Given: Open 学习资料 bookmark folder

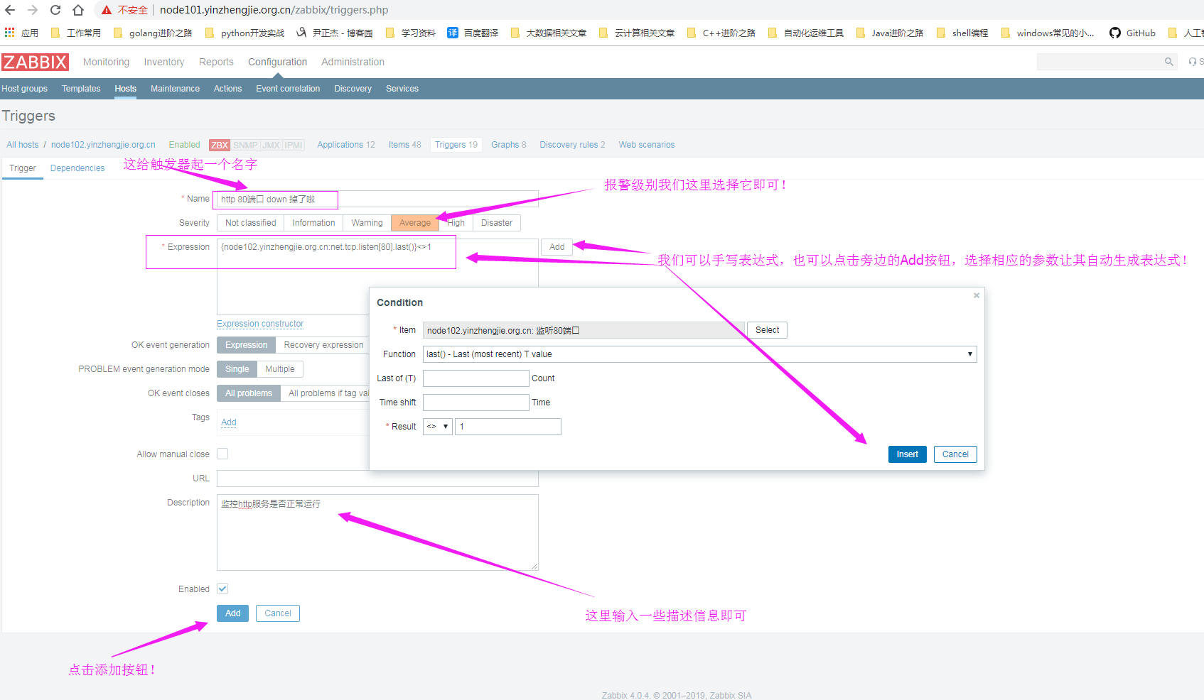Looking at the screenshot, I should (x=411, y=33).
